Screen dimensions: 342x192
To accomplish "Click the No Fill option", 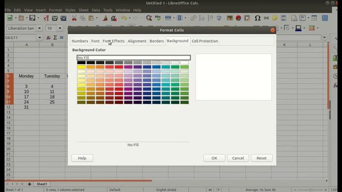I will pos(134,58).
